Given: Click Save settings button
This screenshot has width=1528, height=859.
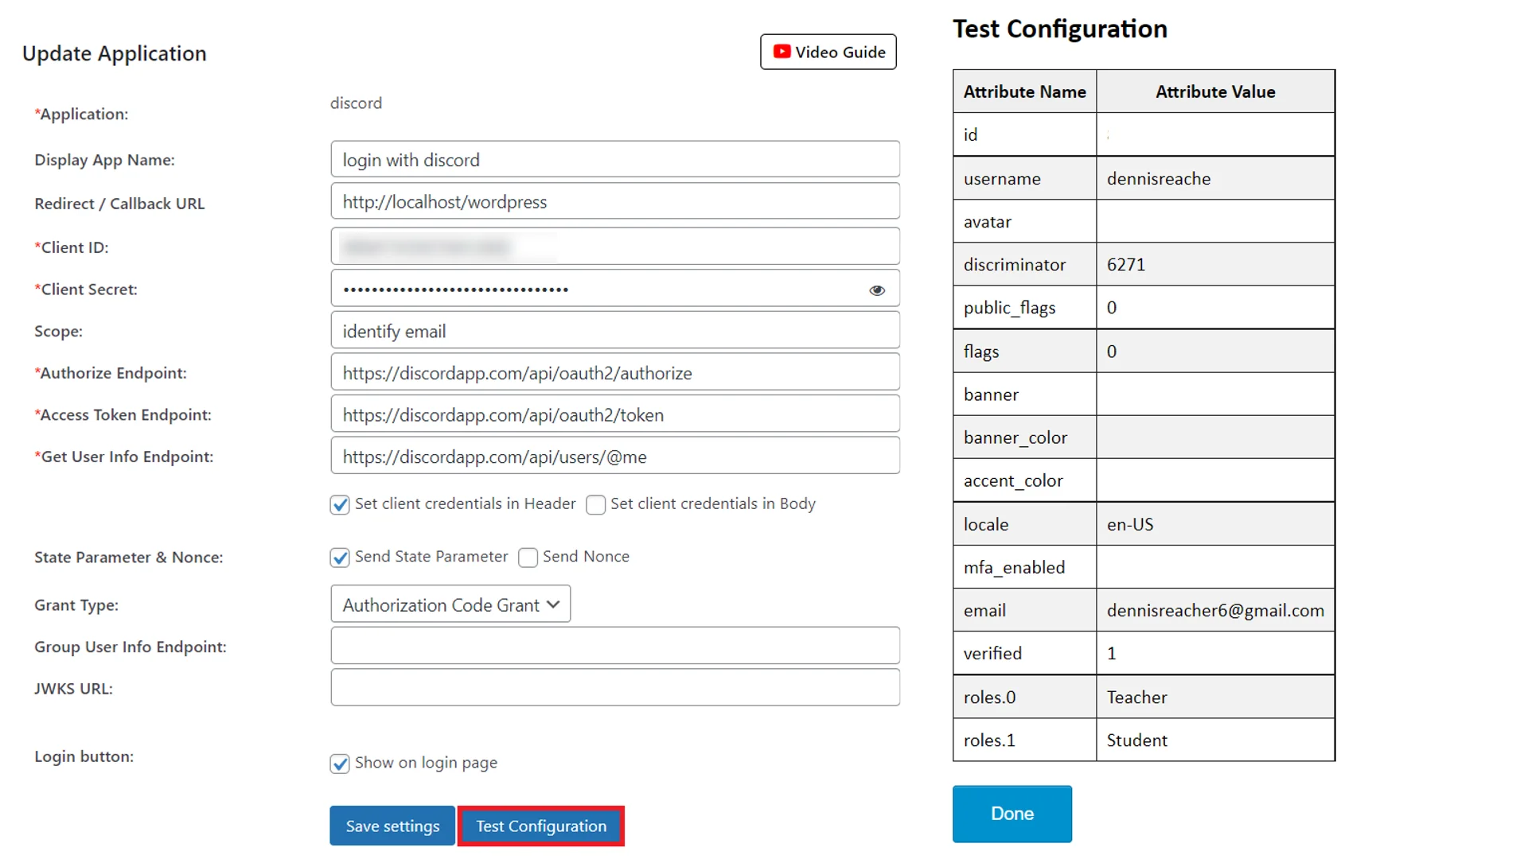Looking at the screenshot, I should tap(392, 826).
